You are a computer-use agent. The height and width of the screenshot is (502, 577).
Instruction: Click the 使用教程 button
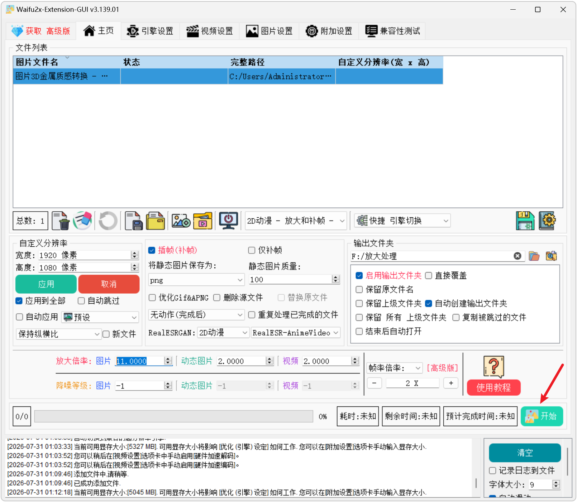tap(494, 387)
